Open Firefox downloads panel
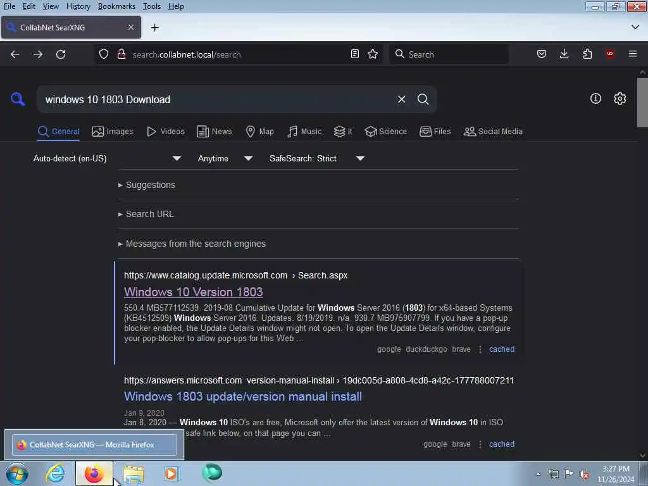The height and width of the screenshot is (486, 648). (564, 54)
